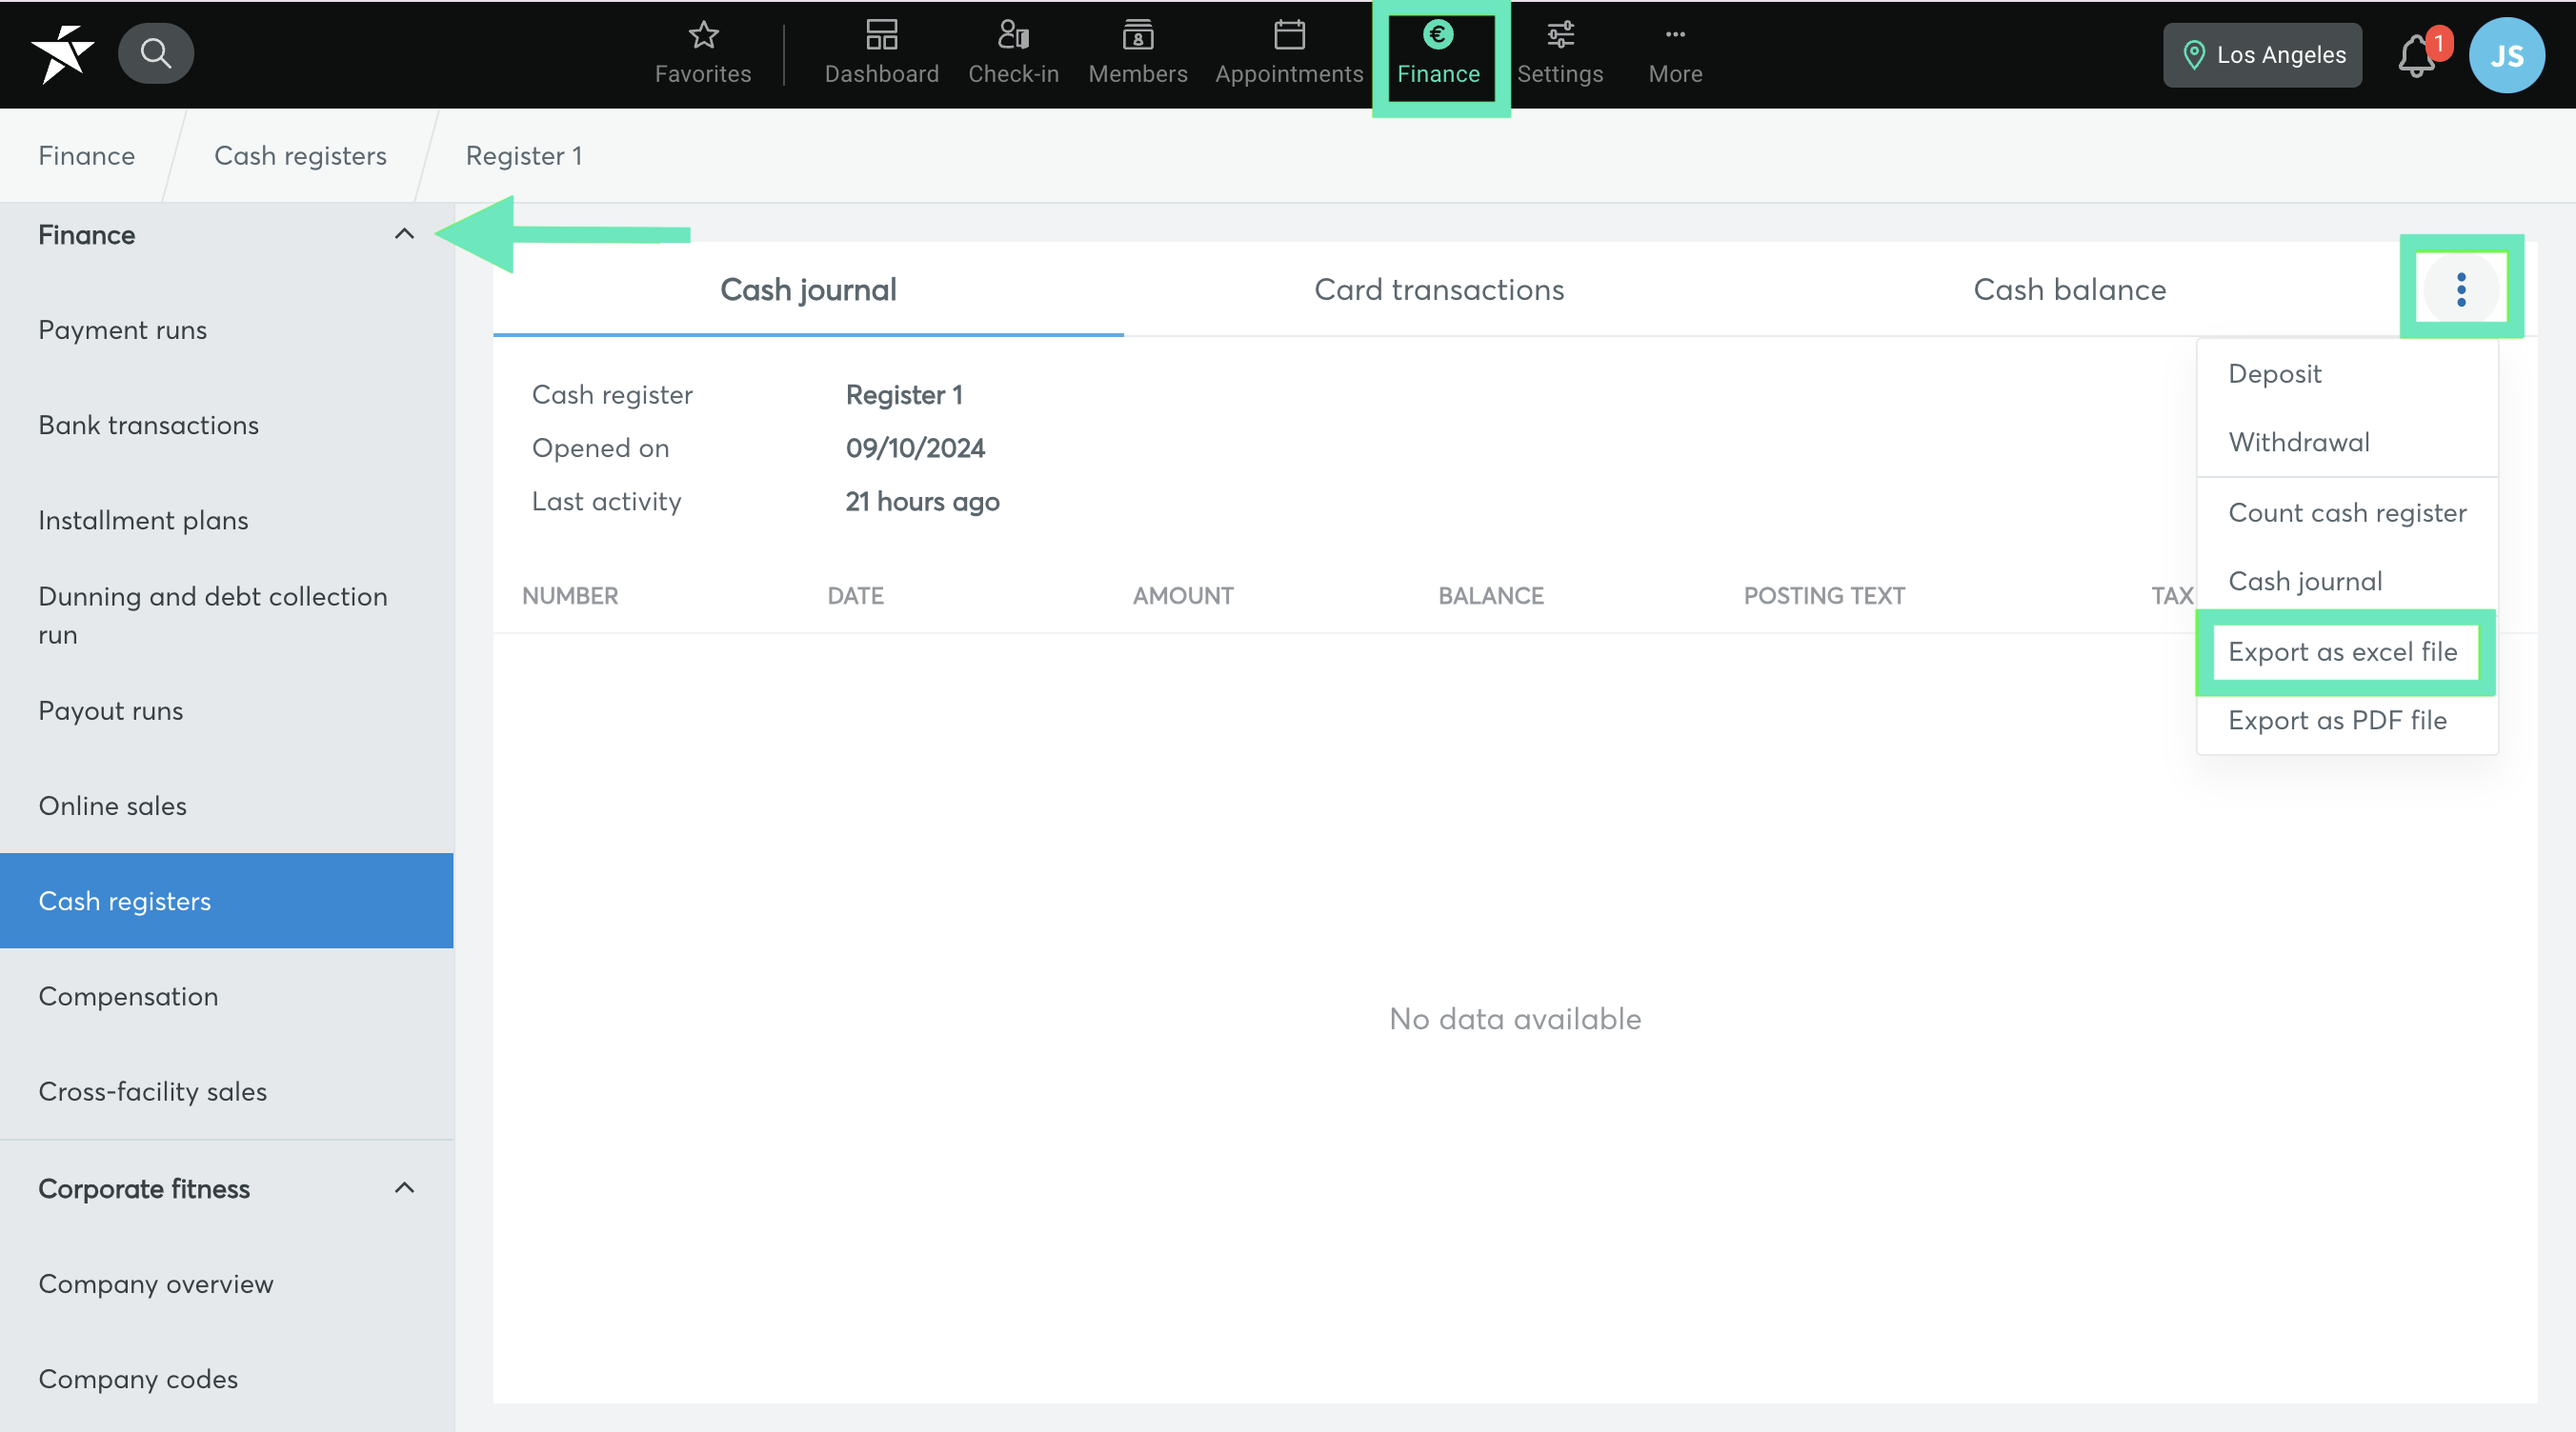
Task: Open the More ellipsis menu
Action: point(1675,54)
